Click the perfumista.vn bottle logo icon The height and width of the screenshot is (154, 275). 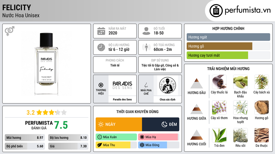pyautogui.click(x=216, y=11)
